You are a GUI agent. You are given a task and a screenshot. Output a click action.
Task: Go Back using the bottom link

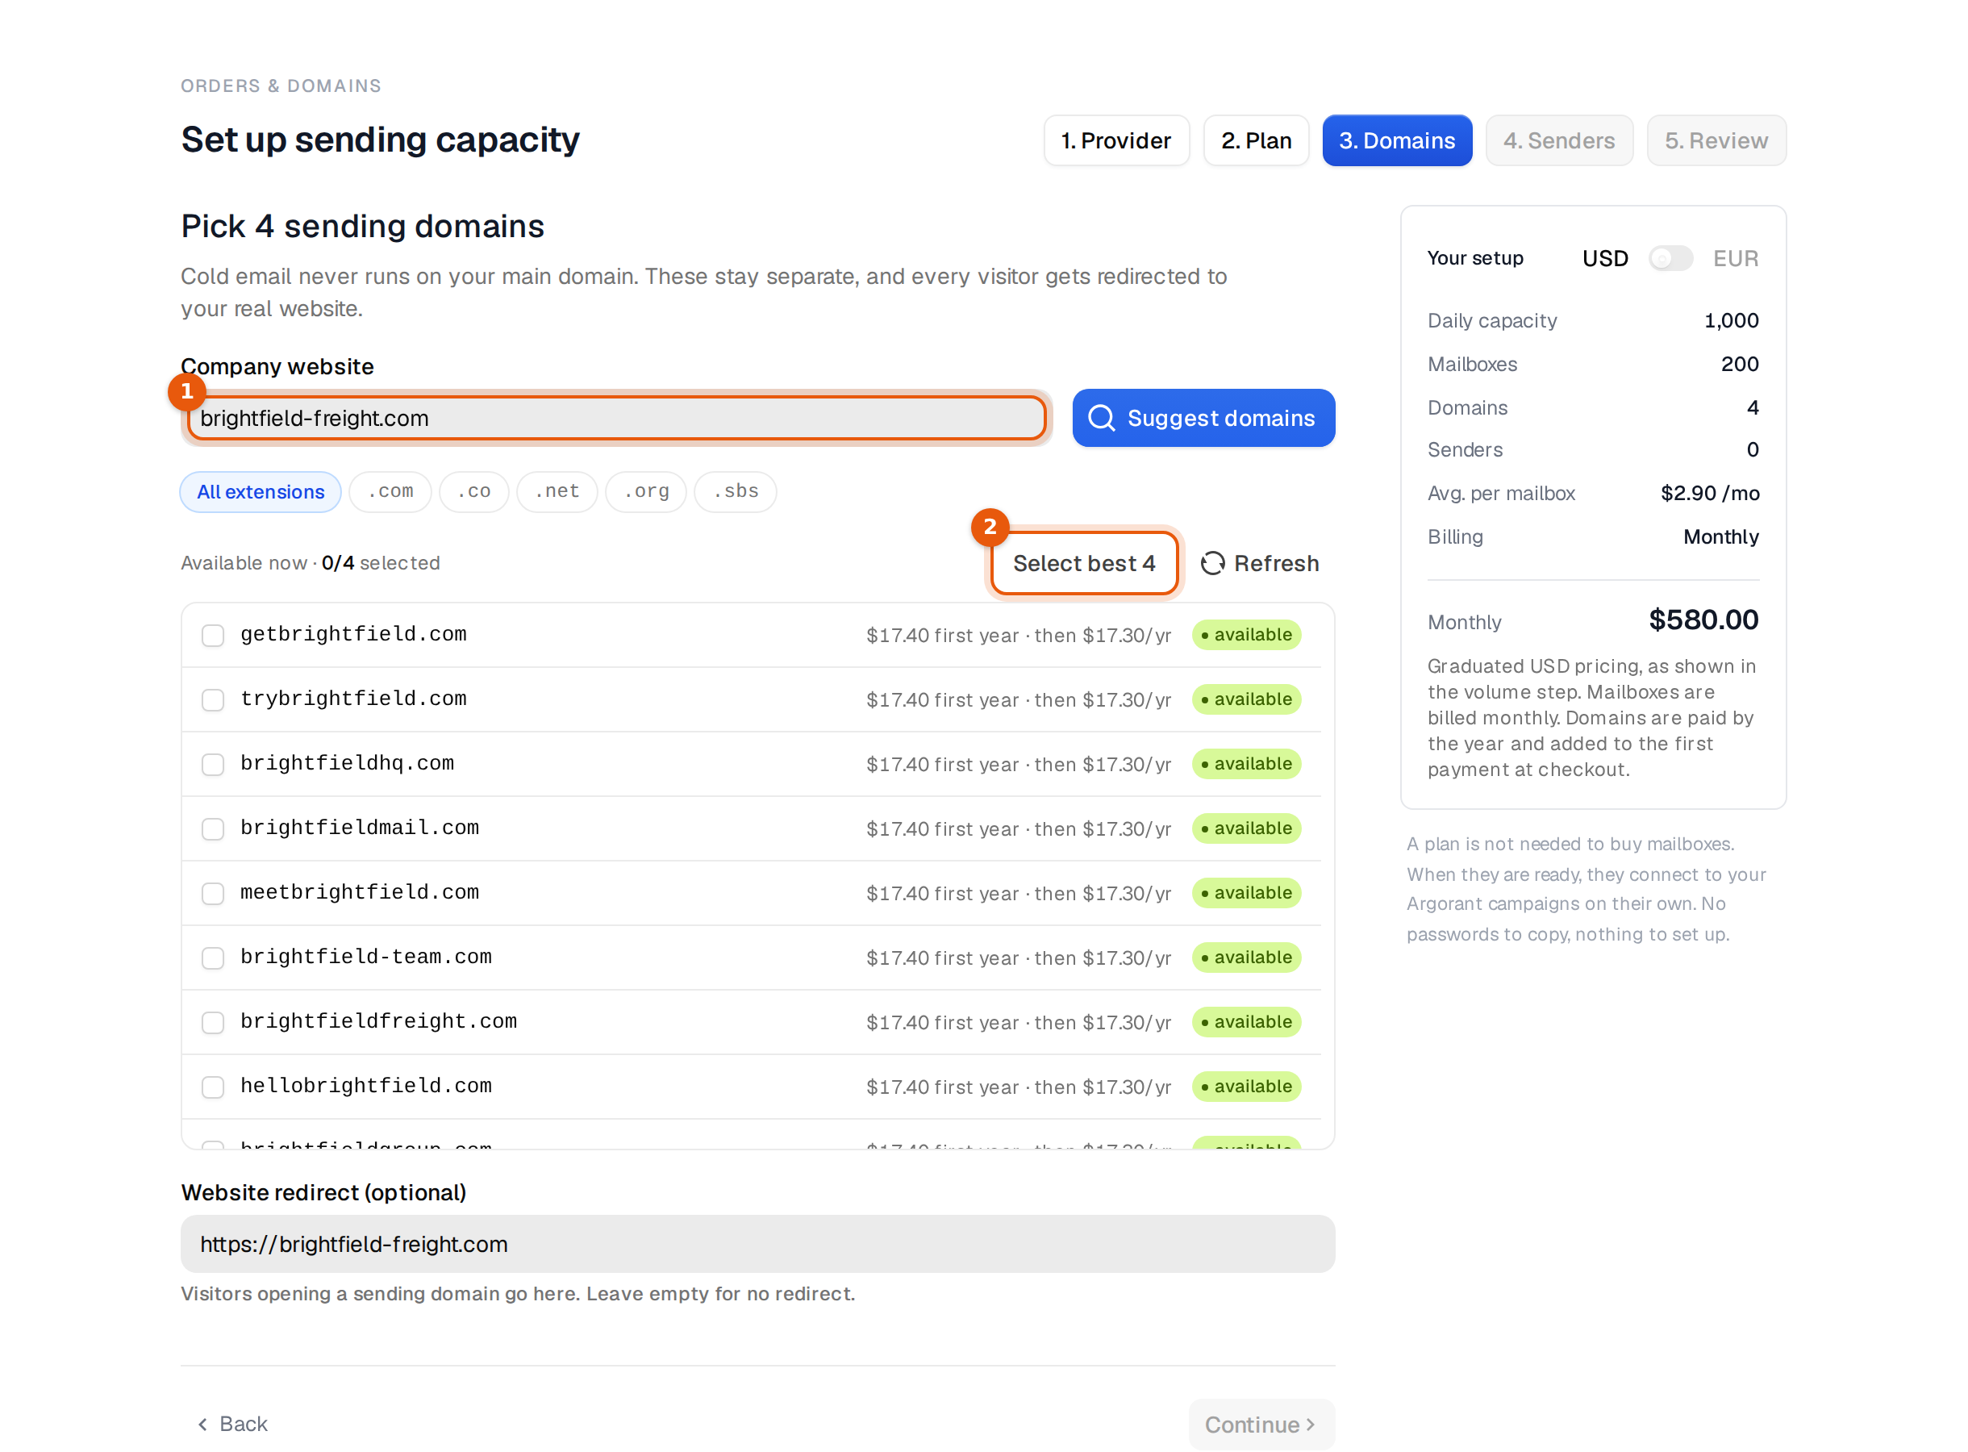pyautogui.click(x=233, y=1425)
